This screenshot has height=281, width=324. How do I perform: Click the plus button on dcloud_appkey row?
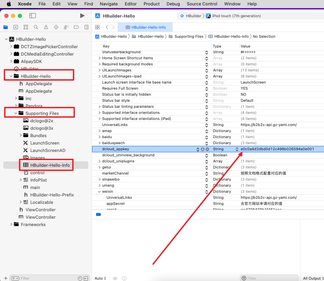click(203, 149)
